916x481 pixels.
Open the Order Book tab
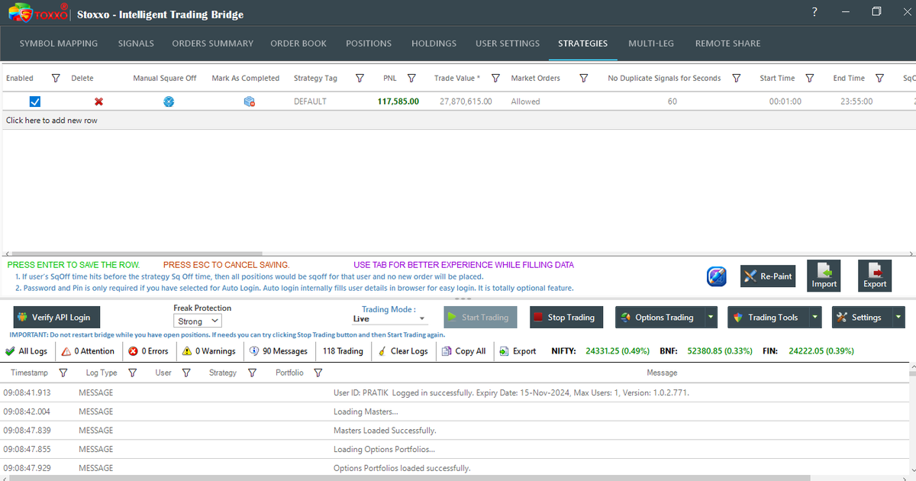[x=298, y=44]
